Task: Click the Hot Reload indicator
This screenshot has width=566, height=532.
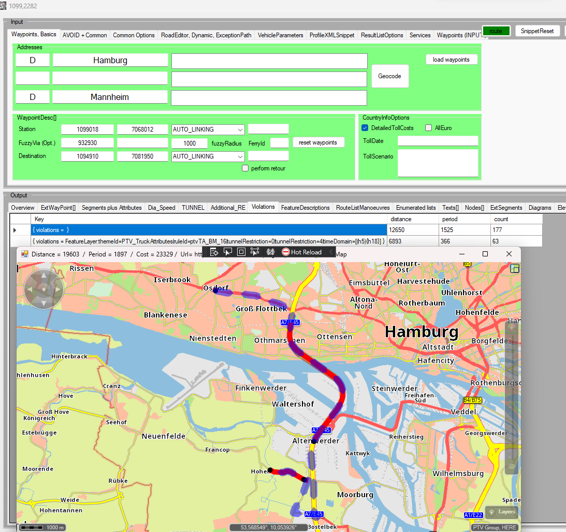Action: [x=301, y=252]
